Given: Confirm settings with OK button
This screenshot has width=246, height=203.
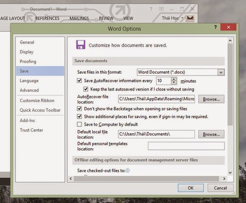Looking at the screenshot, I should tap(191, 188).
